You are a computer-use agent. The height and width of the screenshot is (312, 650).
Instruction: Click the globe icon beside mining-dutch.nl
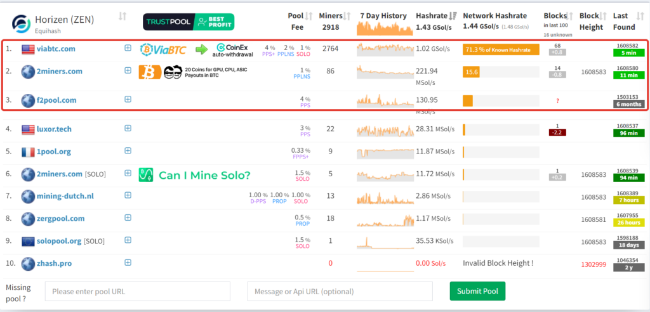[28, 197]
